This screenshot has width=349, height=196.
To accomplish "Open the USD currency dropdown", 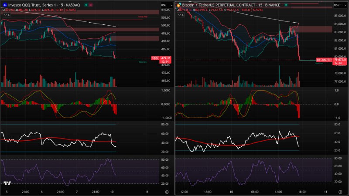I will (x=167, y=5).
